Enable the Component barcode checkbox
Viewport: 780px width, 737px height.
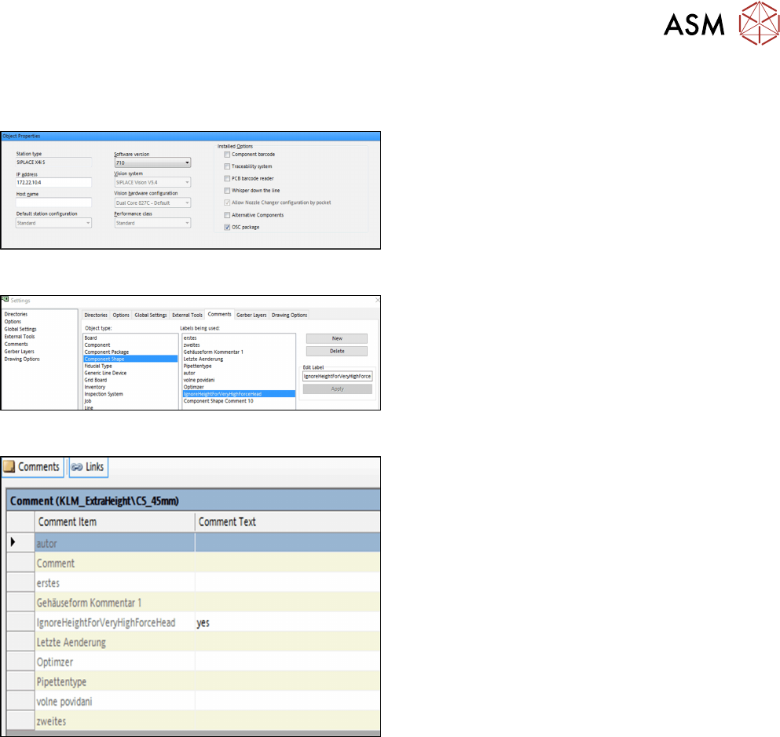click(227, 155)
